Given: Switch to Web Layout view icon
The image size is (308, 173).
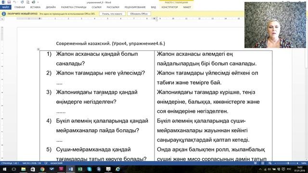Looking at the screenshot, I should [x=270, y=163].
